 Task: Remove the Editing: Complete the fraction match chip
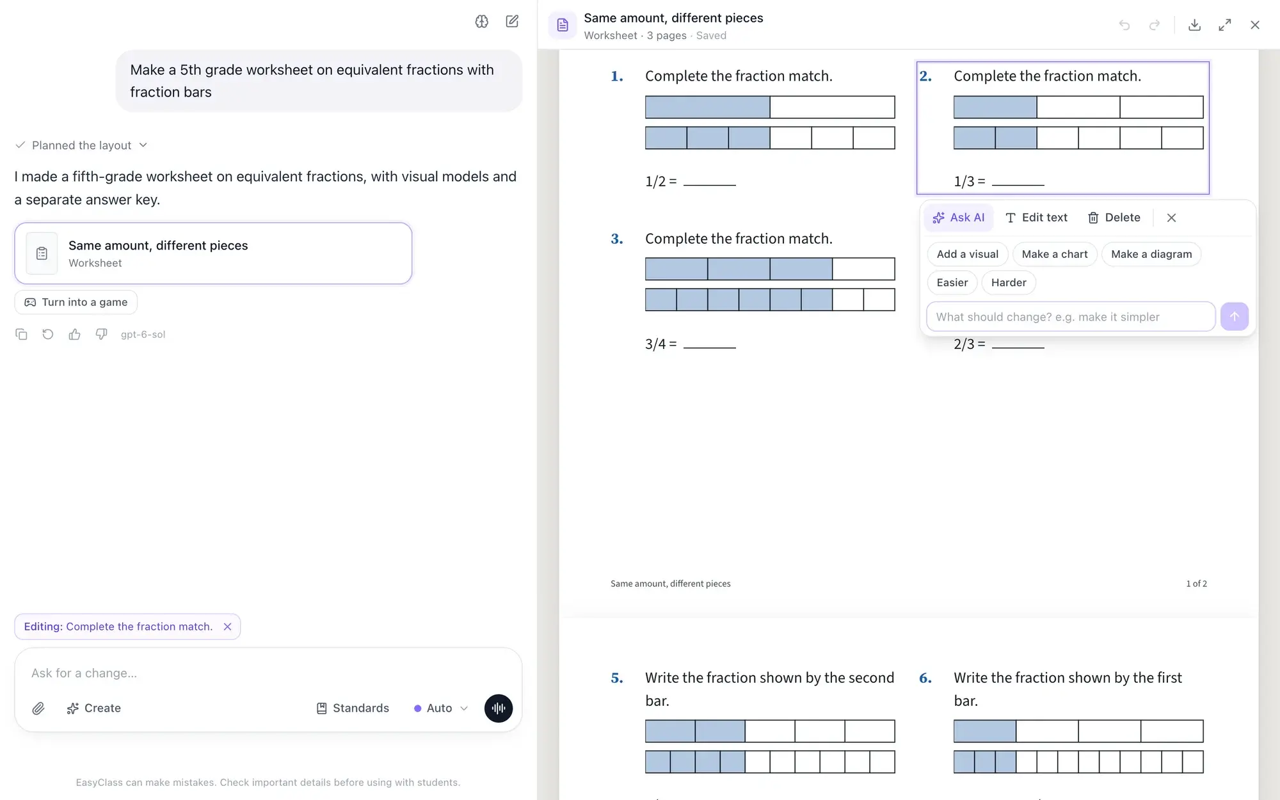pyautogui.click(x=227, y=627)
